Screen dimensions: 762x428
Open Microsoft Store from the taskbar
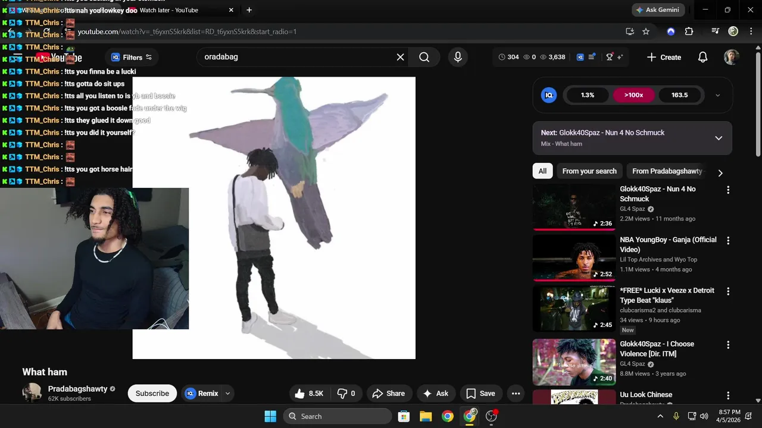click(404, 416)
